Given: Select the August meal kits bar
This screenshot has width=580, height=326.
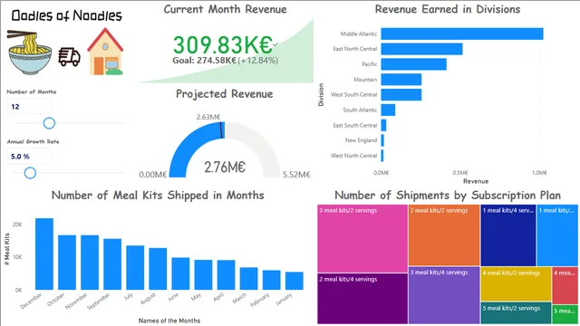Looking at the screenshot, I should pyautogui.click(x=158, y=269).
